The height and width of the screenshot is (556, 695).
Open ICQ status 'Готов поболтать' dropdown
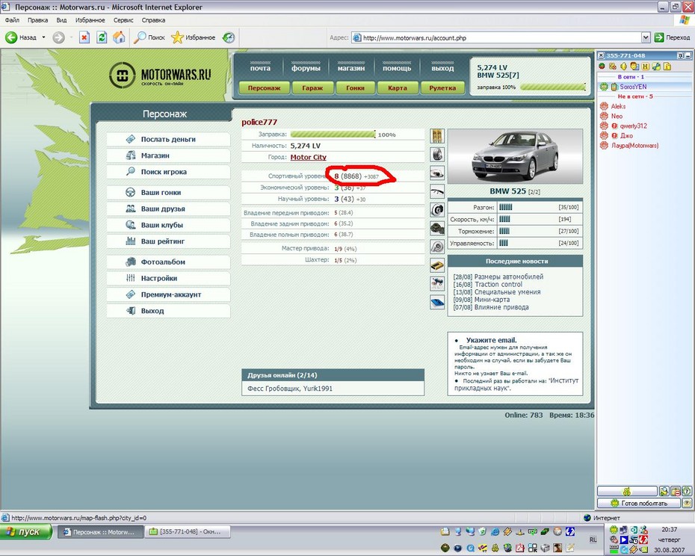(x=639, y=503)
